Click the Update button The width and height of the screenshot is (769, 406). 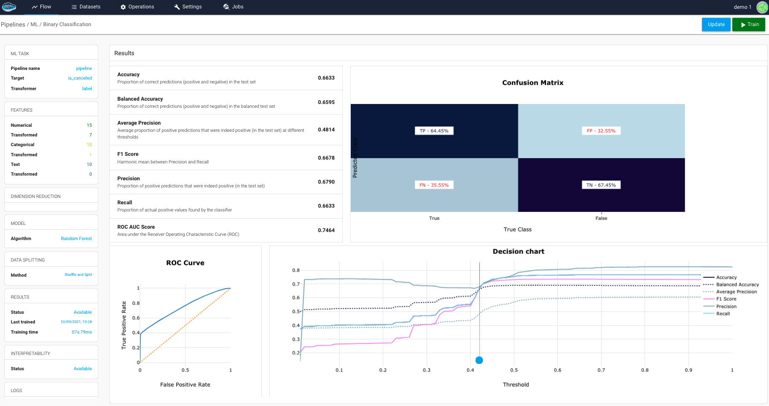point(716,24)
